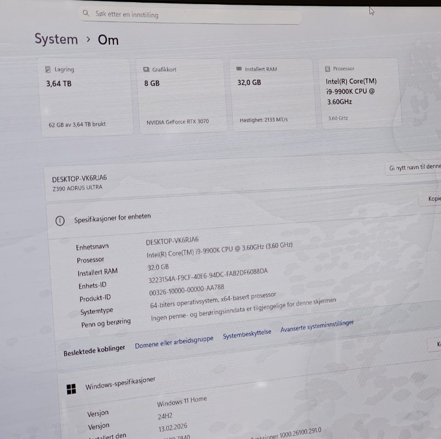Select the device name DESKTOP-VK6RJA6 header text

[79, 179]
